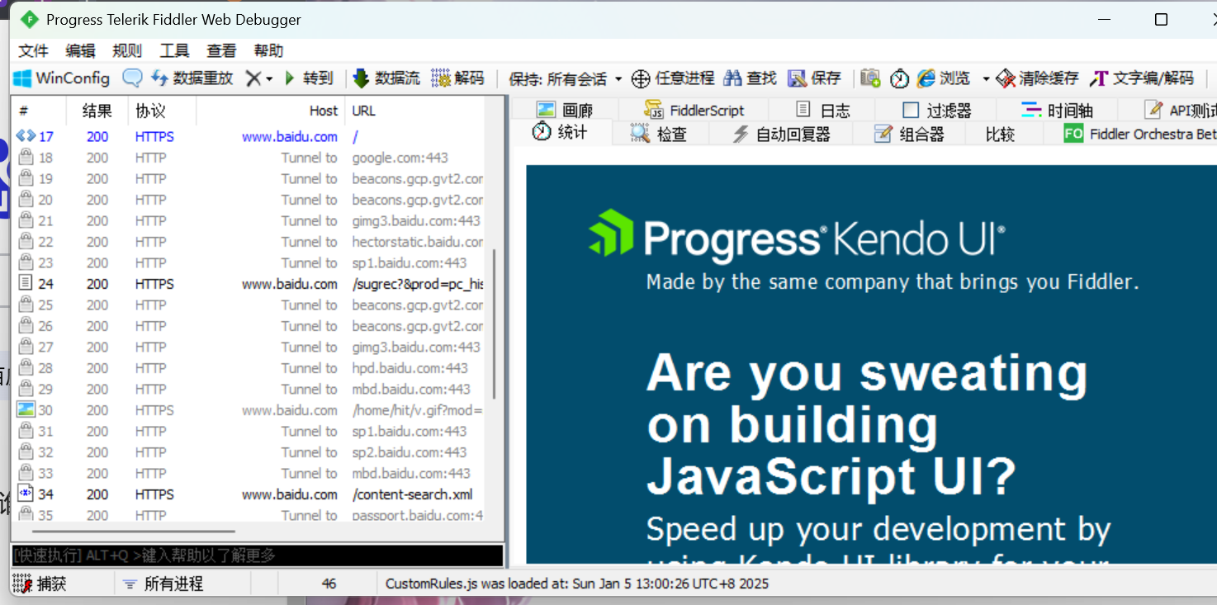
Task: Click the session count 46 in the status bar
Action: [329, 584]
